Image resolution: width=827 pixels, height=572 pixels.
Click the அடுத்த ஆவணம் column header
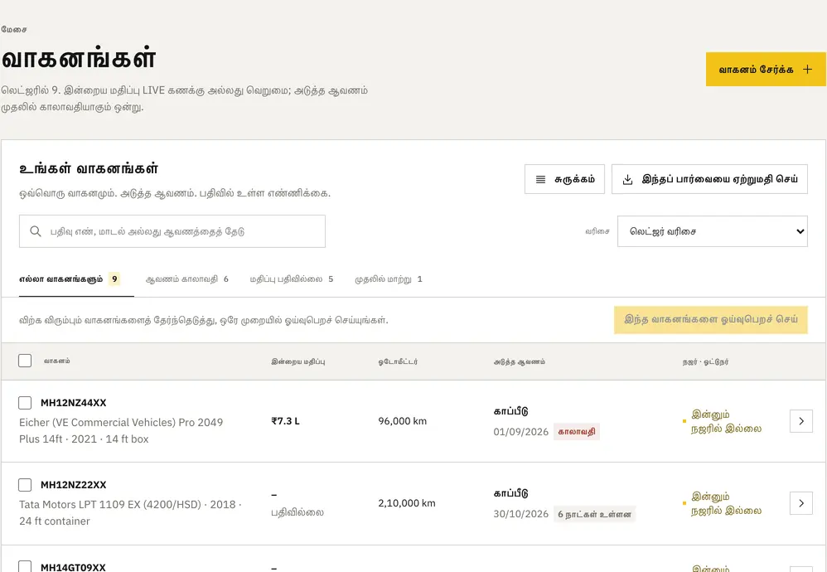520,361
